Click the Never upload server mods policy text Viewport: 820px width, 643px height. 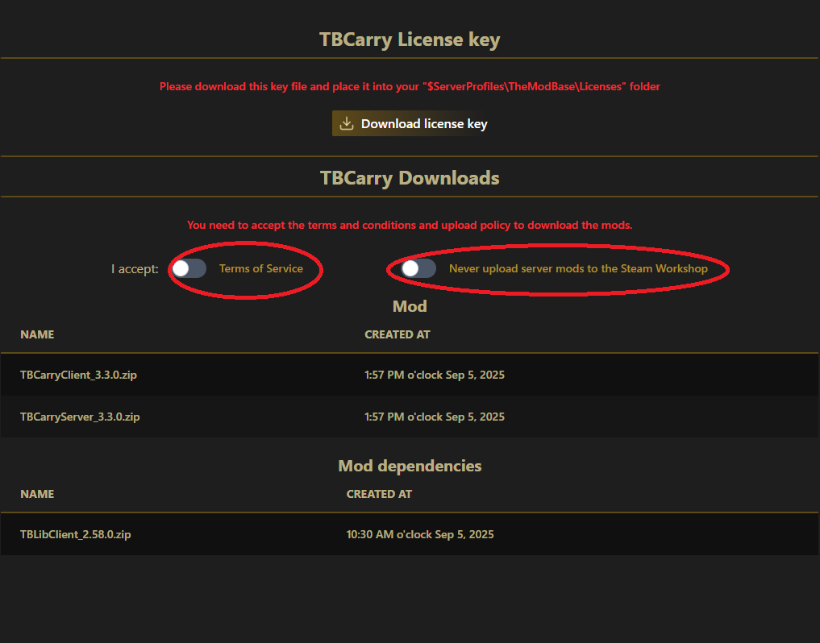pos(578,268)
